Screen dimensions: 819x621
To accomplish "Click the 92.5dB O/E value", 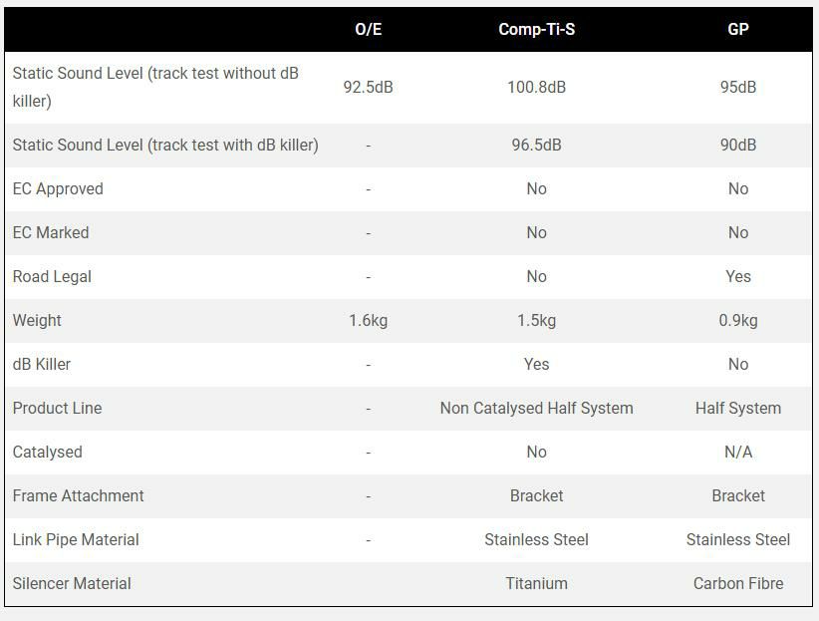I will (x=368, y=87).
